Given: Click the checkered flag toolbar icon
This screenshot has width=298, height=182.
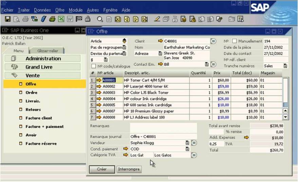Looking at the screenshot, I should point(79,19).
